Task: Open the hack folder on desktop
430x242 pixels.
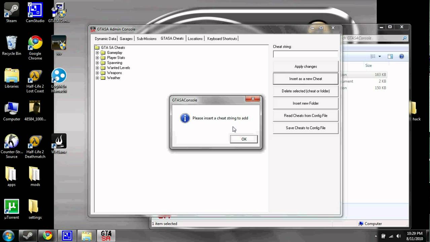Action: pyautogui.click(x=417, y=111)
